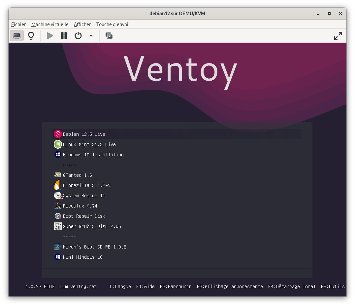Pause the virtual machine
Screen dimensions: 355x306
(64, 36)
